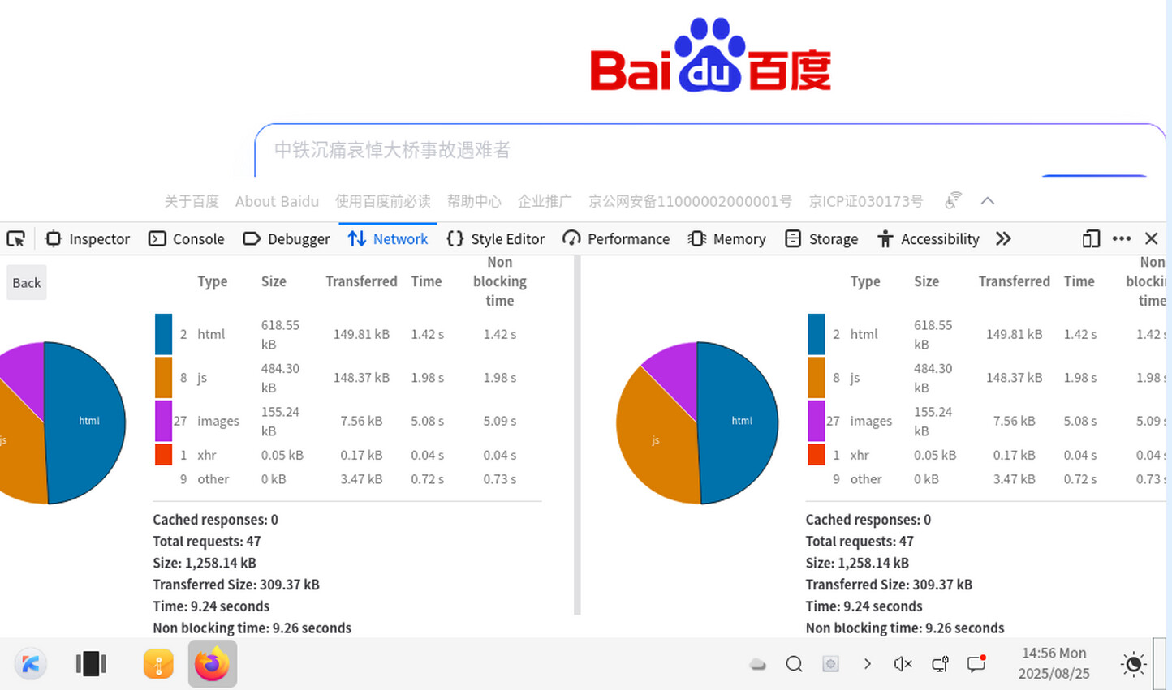Screen dimensions: 1172x690
Task: Toggle the muted volume icon in tray
Action: [903, 664]
